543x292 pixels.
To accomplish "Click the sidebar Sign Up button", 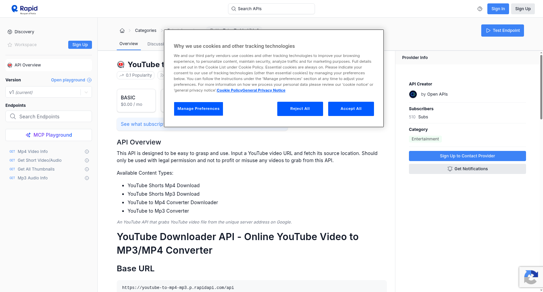I will pyautogui.click(x=80, y=45).
